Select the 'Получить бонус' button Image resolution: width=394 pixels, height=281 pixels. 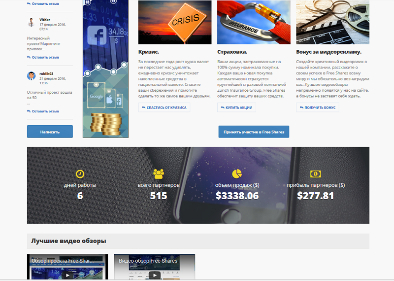(x=317, y=107)
